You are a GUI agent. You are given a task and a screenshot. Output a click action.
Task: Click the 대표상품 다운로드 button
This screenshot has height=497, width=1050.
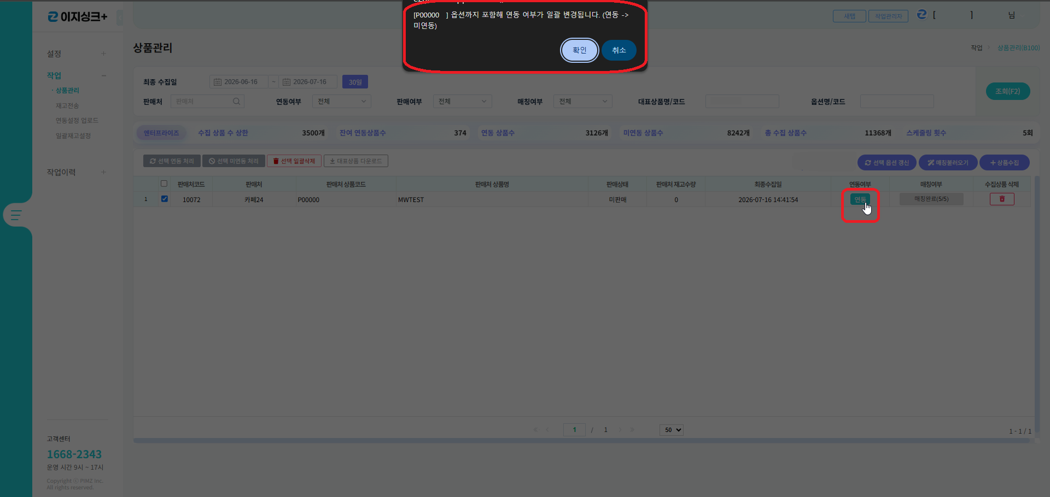tap(356, 161)
